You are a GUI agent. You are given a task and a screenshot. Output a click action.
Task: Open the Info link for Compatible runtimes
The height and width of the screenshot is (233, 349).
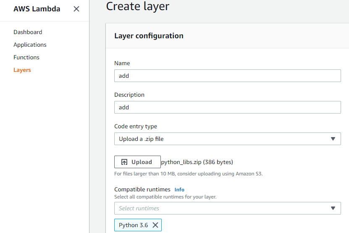click(179, 190)
